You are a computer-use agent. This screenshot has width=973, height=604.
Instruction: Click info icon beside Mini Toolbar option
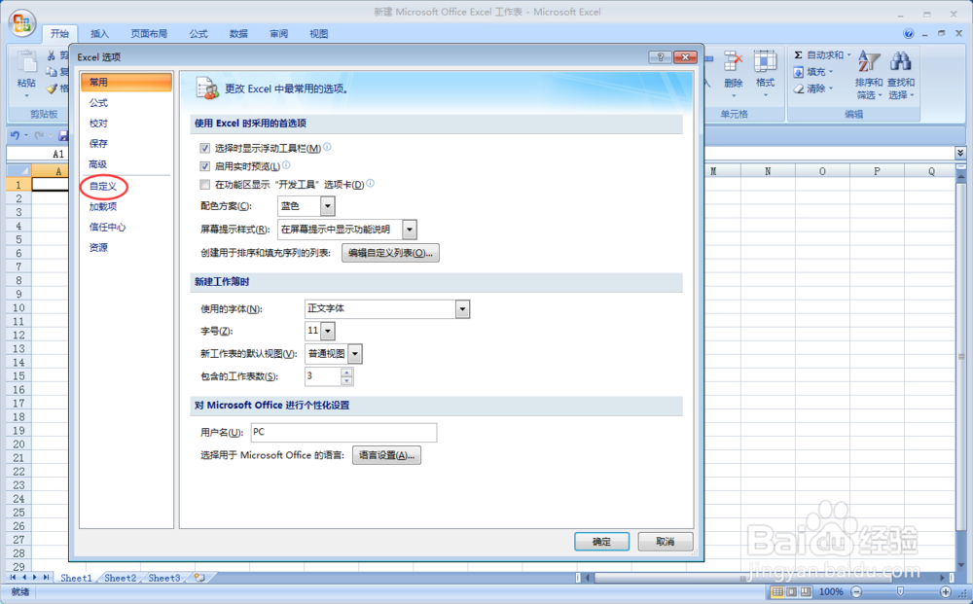[x=327, y=147]
